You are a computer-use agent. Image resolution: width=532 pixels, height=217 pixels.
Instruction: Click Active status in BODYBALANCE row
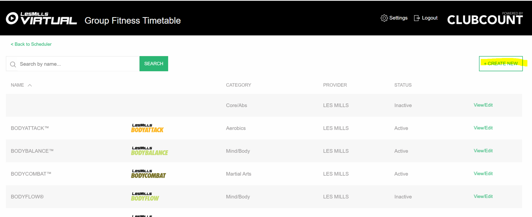[x=401, y=151]
